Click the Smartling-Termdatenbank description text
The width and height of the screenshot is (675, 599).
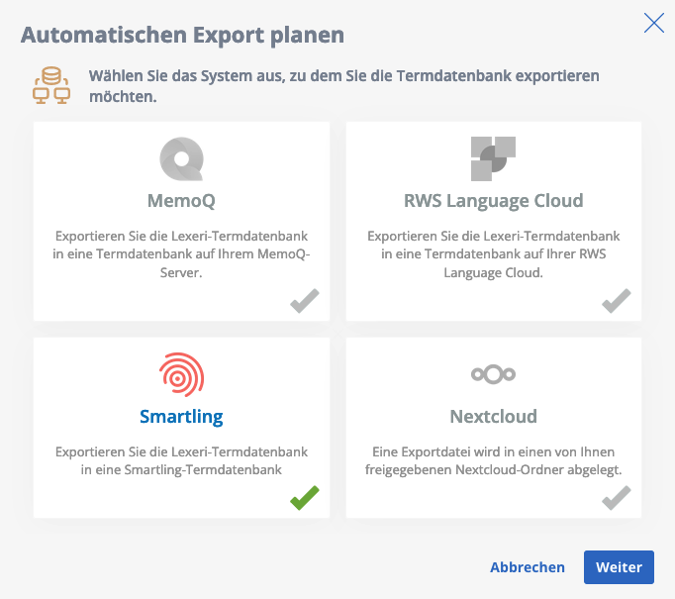(181, 460)
